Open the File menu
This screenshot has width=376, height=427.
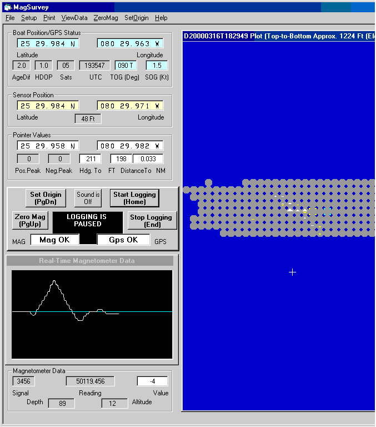(x=10, y=18)
